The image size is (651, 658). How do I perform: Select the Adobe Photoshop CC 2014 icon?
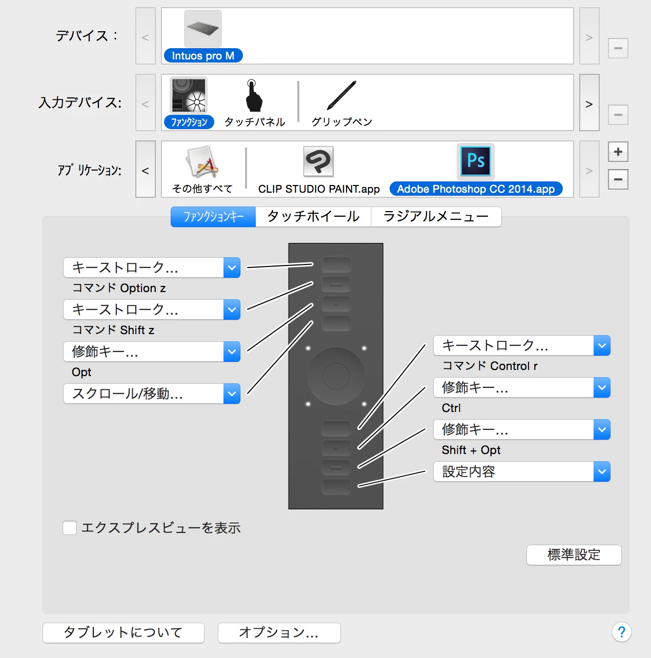point(476,161)
